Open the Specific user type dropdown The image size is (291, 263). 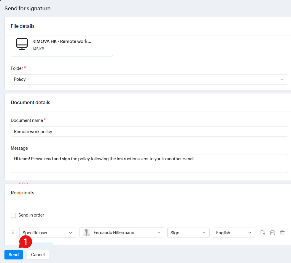[47, 233]
